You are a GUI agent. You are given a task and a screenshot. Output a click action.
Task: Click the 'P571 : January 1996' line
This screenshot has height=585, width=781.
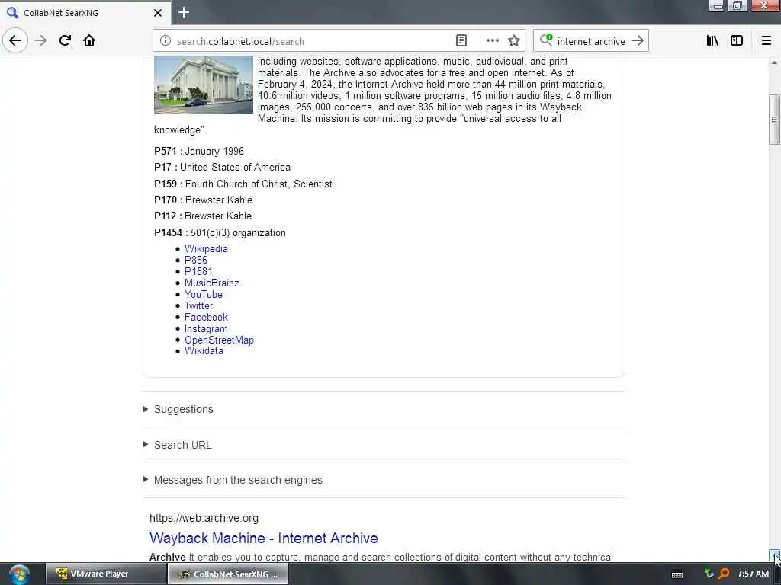point(199,152)
